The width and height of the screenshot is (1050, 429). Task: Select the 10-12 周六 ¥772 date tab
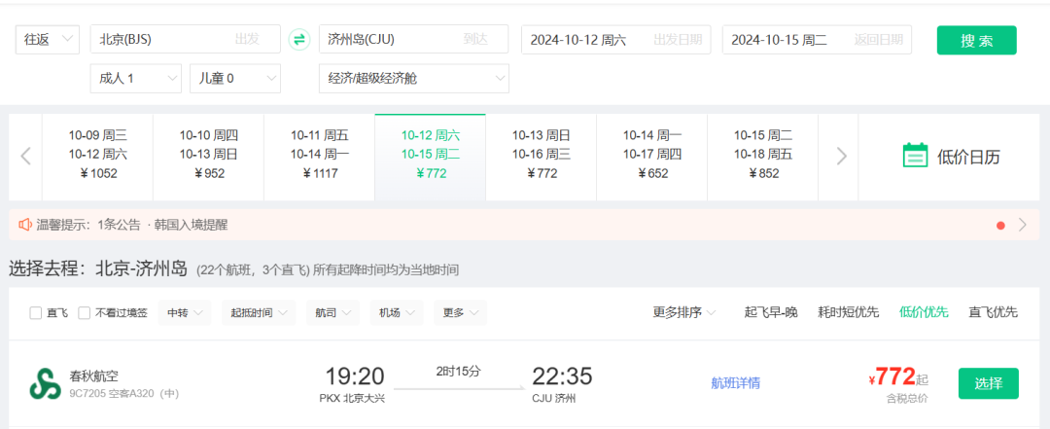(431, 157)
